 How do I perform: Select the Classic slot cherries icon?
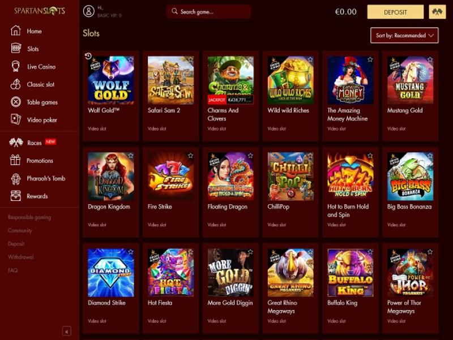point(16,84)
